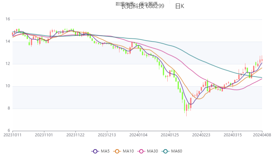Click the purple MA5 legend circle marker

95,151
